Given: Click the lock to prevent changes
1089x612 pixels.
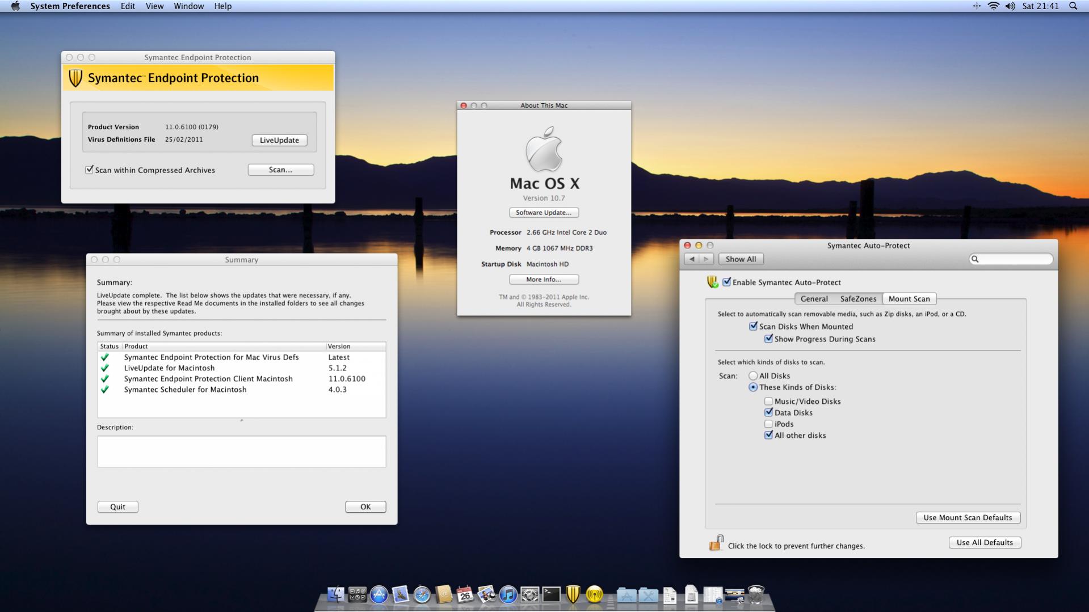Looking at the screenshot, I should [716, 543].
